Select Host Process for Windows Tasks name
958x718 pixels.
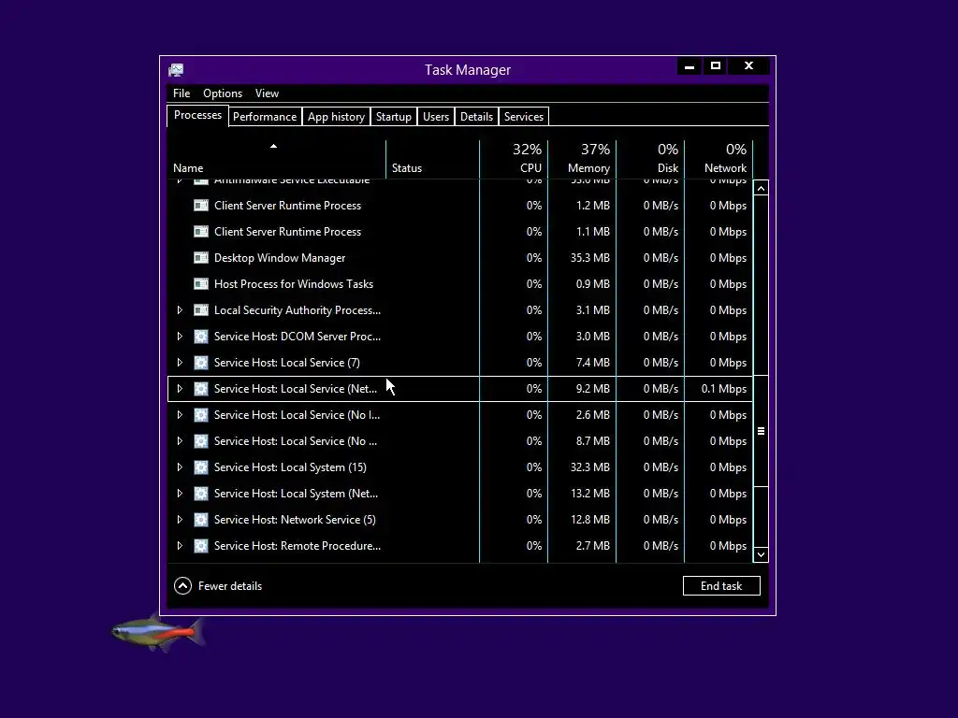click(x=293, y=284)
